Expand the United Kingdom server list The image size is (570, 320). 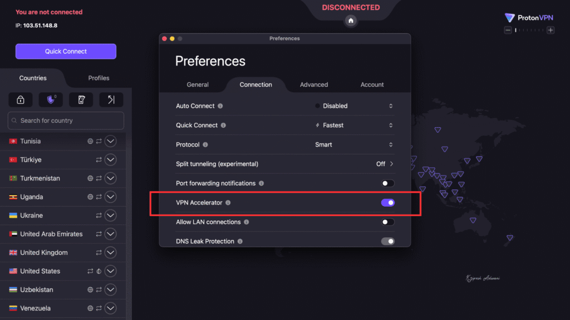click(110, 252)
